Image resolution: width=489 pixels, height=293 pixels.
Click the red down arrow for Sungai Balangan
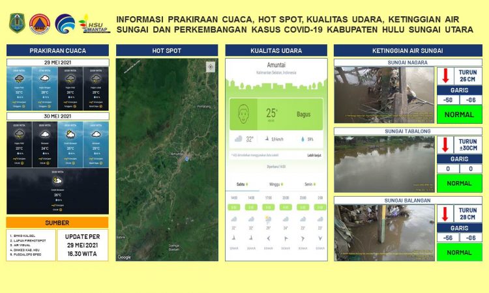(445, 214)
